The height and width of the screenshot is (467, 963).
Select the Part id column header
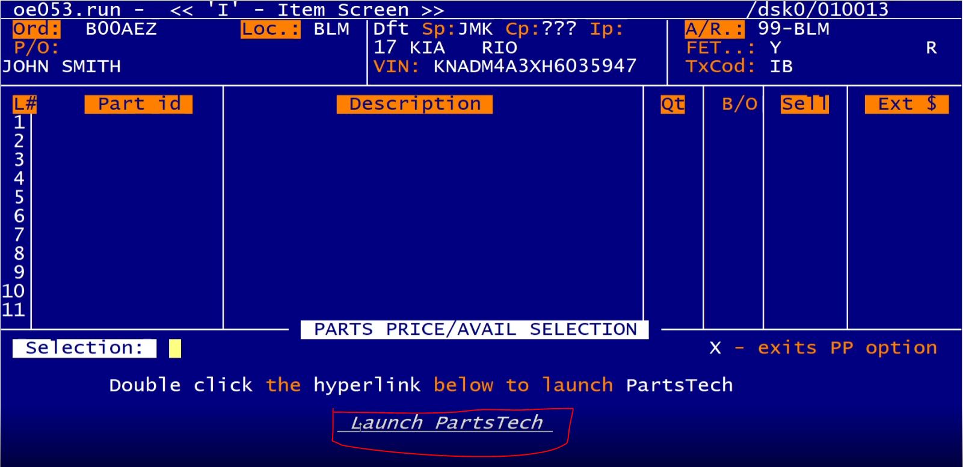coord(138,104)
